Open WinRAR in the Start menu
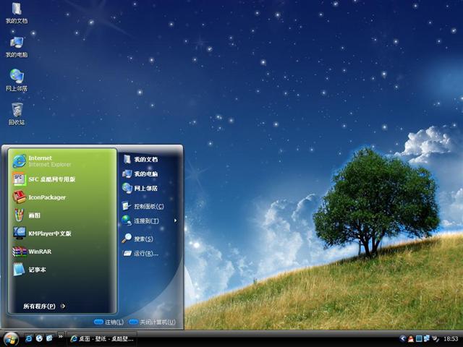The width and height of the screenshot is (463, 347). click(x=40, y=252)
